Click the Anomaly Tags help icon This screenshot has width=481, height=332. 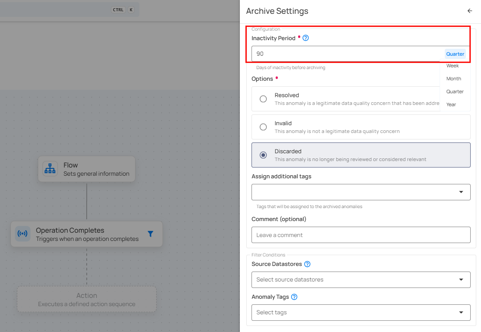[294, 297]
